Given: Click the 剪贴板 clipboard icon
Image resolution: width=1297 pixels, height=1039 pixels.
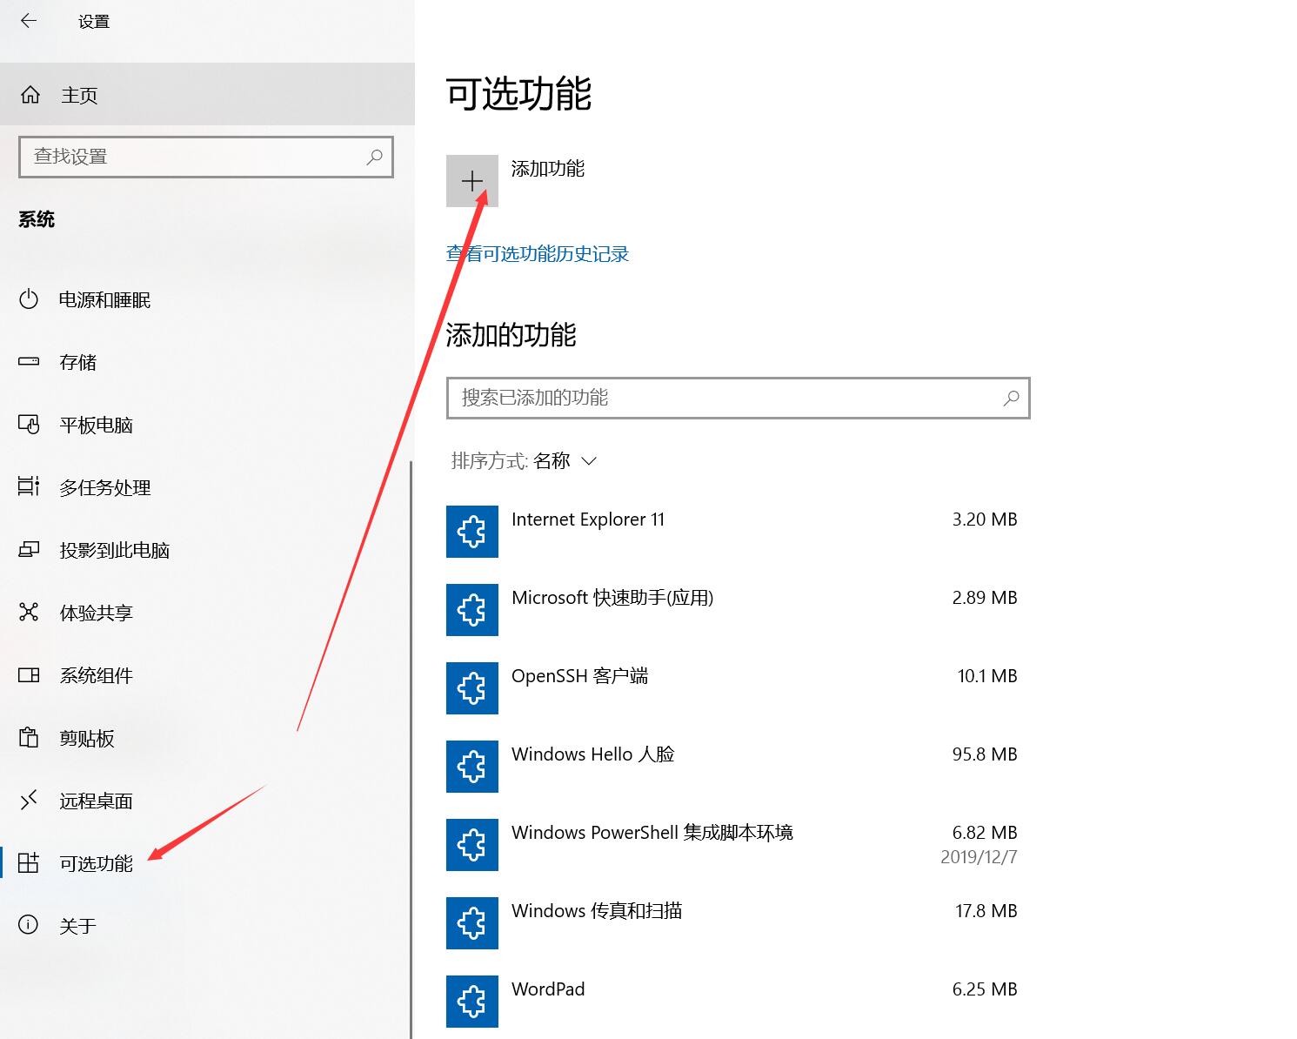Looking at the screenshot, I should (x=29, y=738).
